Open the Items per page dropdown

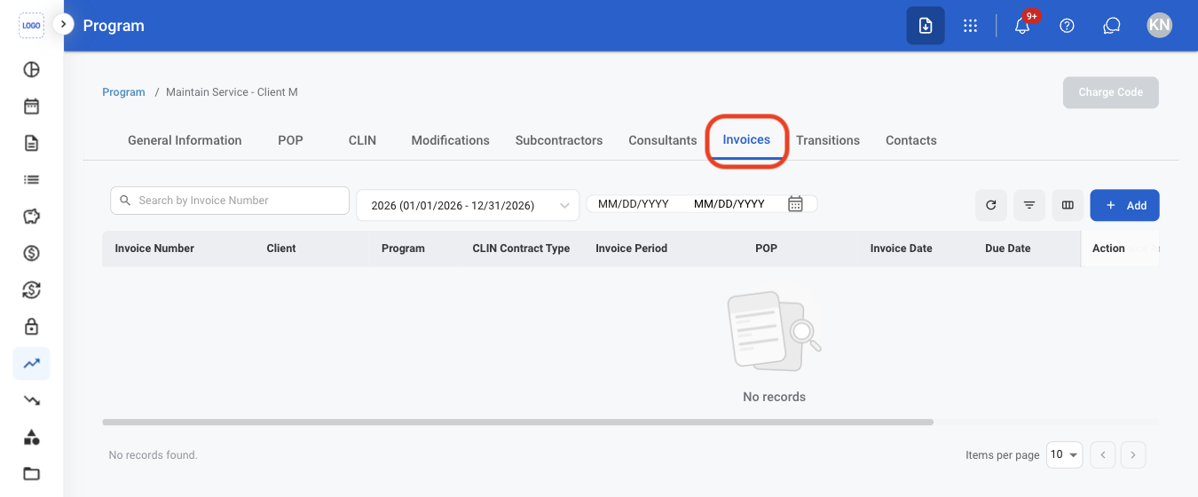[x=1064, y=455]
